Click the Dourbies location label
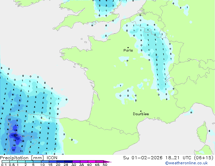Viewport: 215px width, 166px height. pyautogui.click(x=141, y=114)
